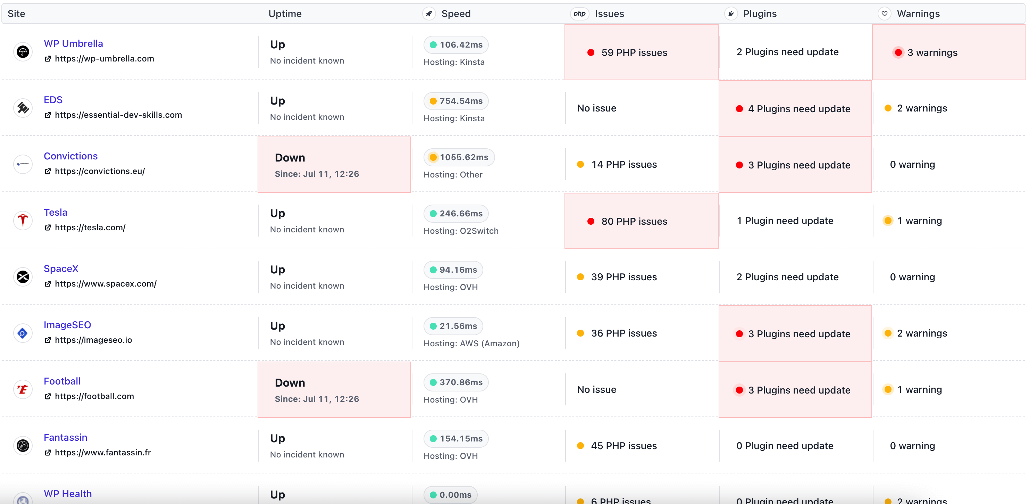This screenshot has height=504, width=1029.
Task: Click the Tesla logo icon
Action: tap(23, 220)
